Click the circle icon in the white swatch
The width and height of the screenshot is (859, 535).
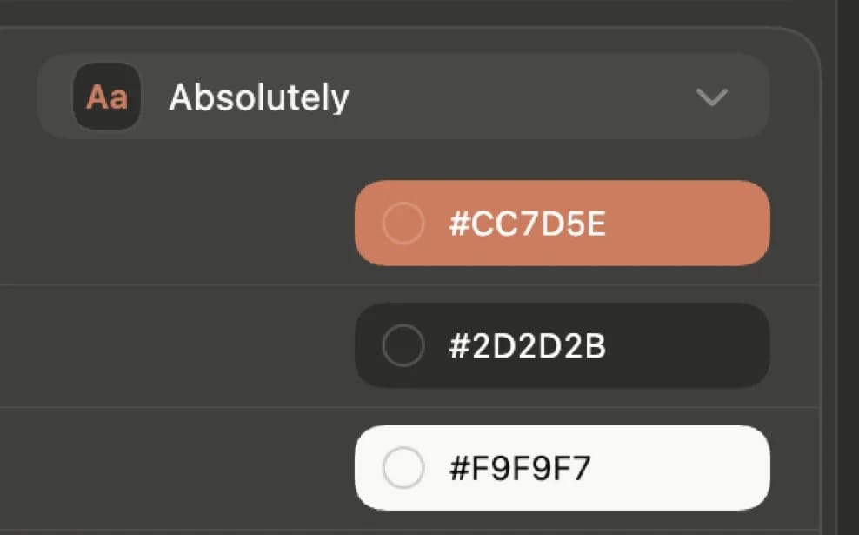pyautogui.click(x=403, y=468)
